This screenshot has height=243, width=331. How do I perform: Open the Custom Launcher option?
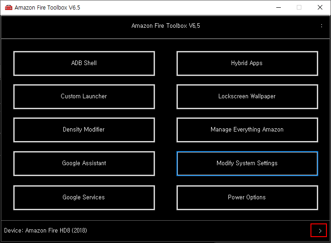pyautogui.click(x=84, y=96)
